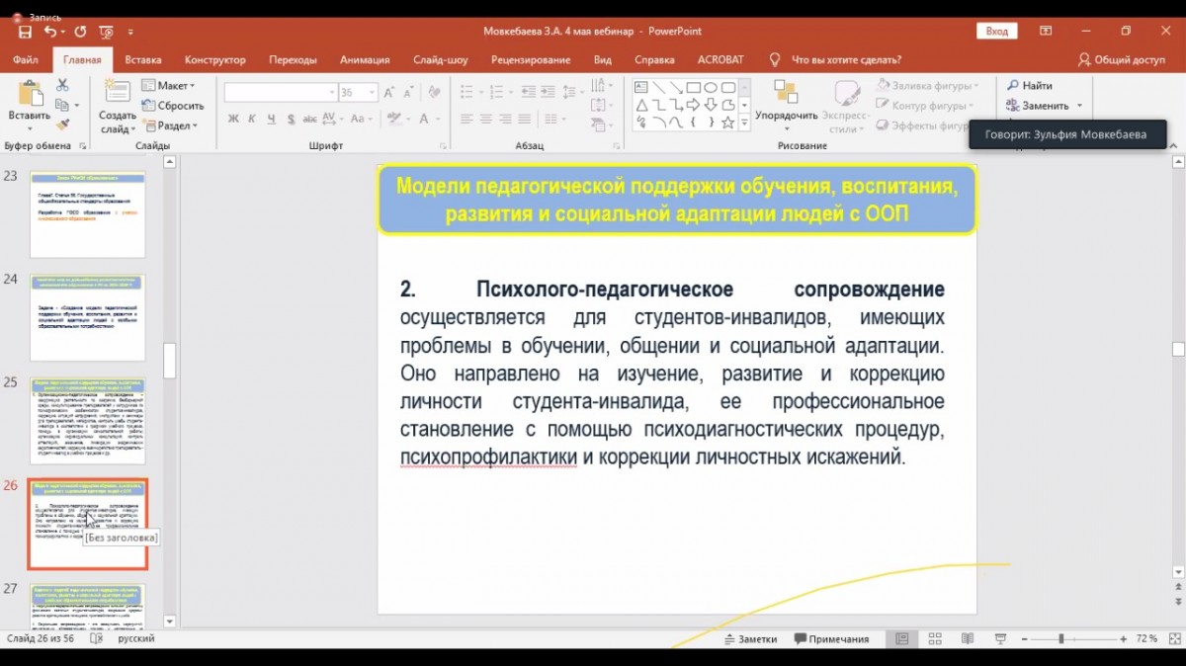This screenshot has width=1186, height=666.
Task: Align text right
Action: tap(507, 119)
